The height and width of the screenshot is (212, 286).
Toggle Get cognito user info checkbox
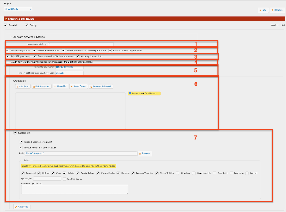[78, 56]
